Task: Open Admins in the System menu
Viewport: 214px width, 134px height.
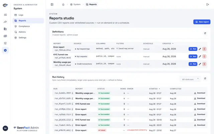Action: pos(28,32)
